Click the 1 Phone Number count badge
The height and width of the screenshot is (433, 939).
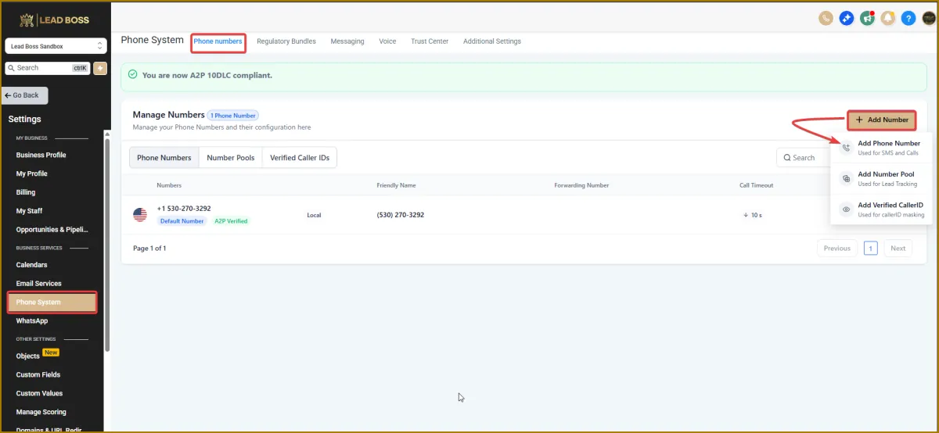(233, 116)
